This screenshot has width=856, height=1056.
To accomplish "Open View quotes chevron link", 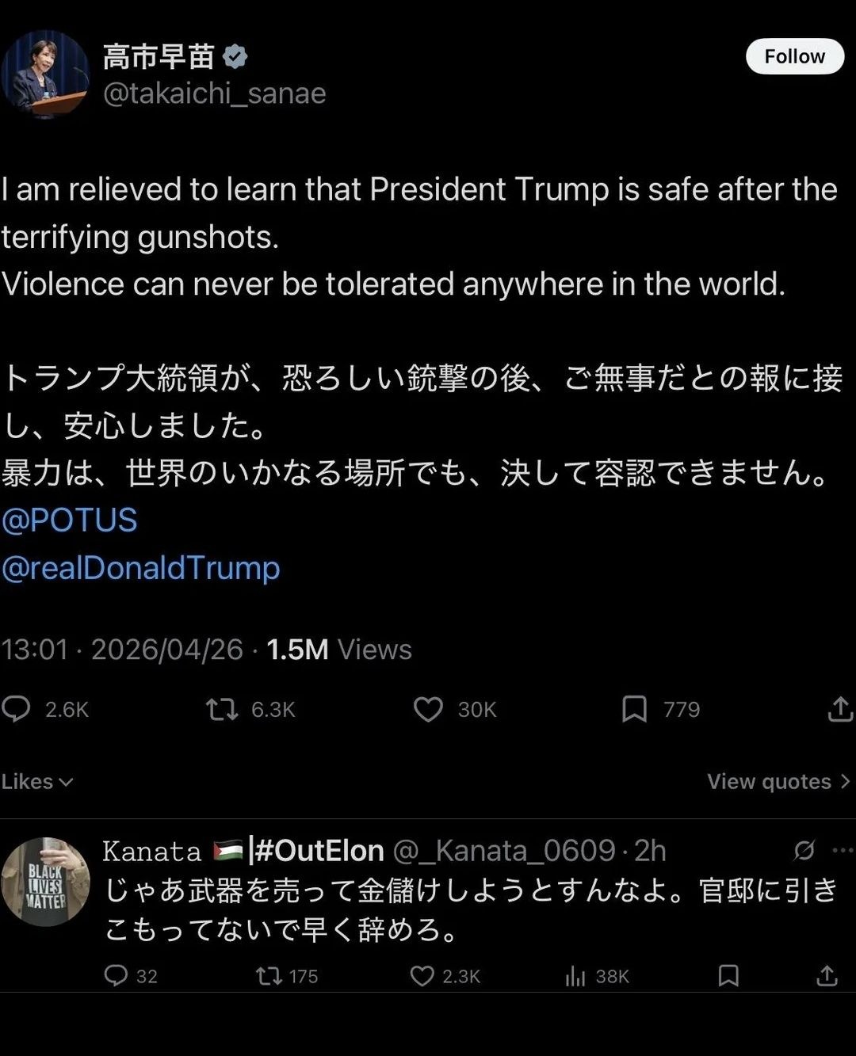I will click(778, 782).
